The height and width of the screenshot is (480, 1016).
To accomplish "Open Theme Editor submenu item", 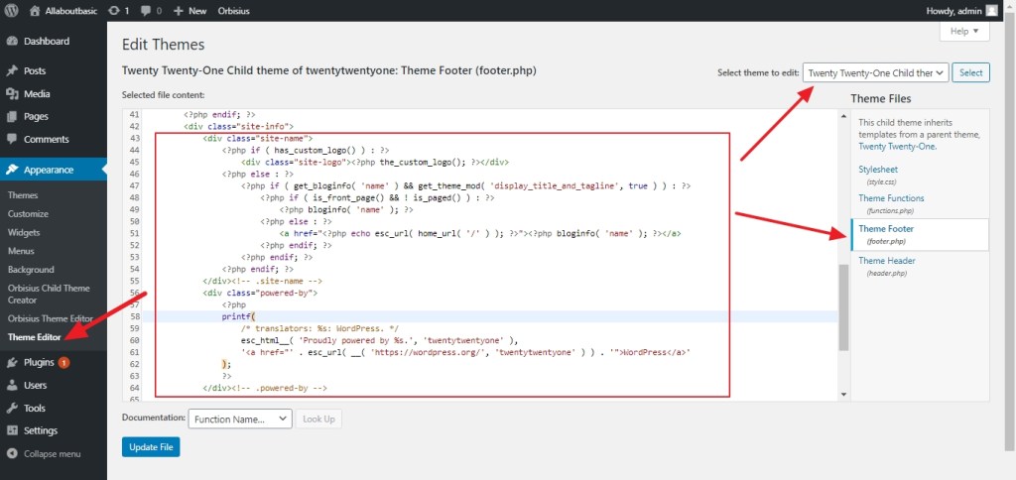I will [x=35, y=337].
